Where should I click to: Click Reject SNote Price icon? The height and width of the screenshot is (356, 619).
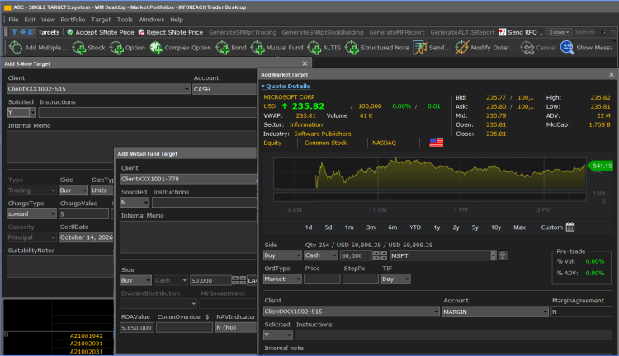coord(141,32)
